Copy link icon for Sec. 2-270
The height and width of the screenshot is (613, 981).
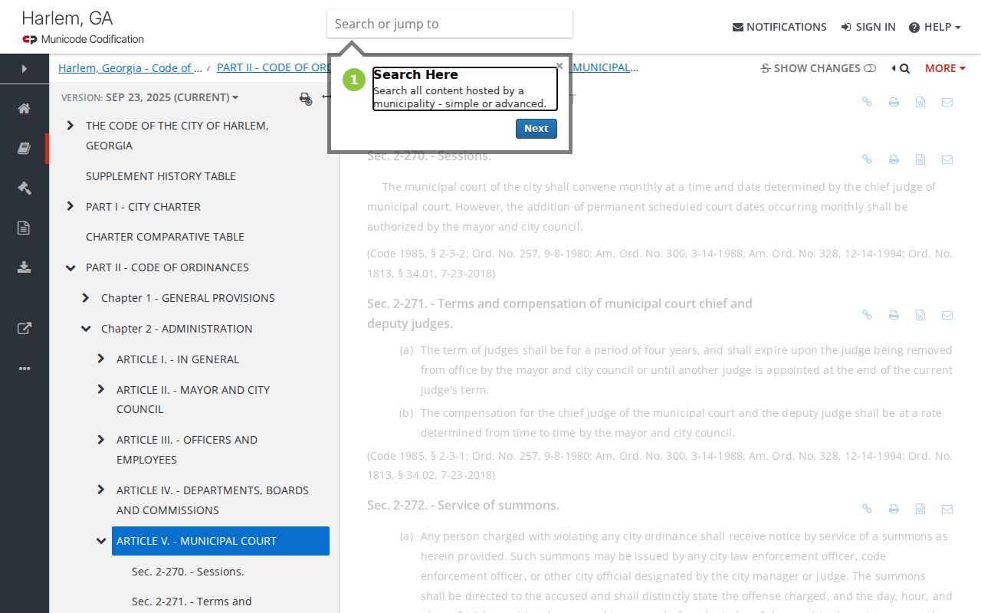tap(867, 159)
